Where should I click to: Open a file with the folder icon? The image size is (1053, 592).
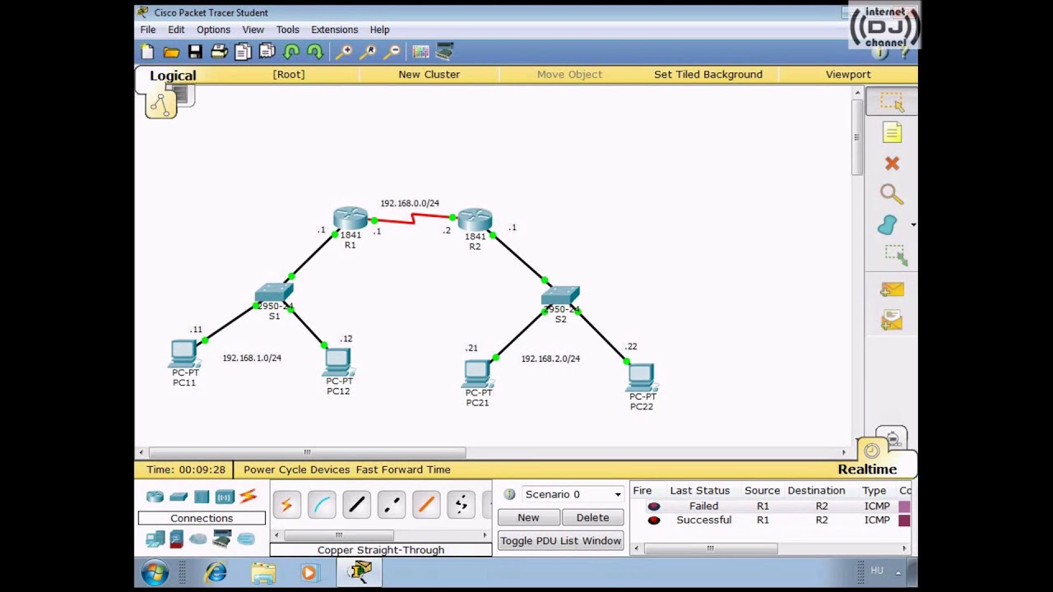(171, 52)
